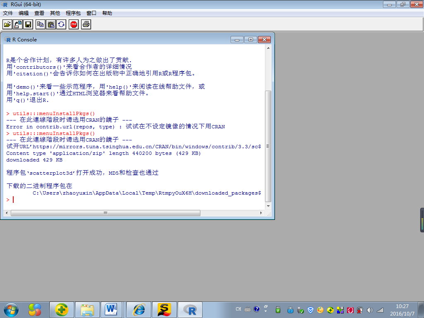
Task: Click the horizontal scroll left arrow
Action: pos(7,213)
